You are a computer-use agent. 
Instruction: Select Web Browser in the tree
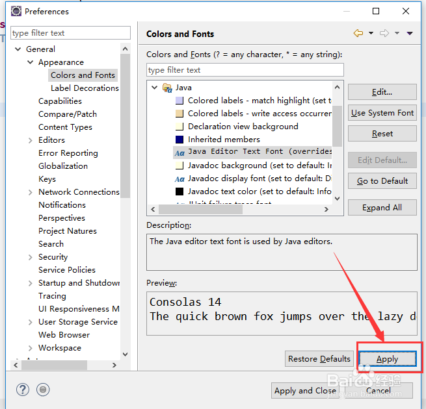(x=64, y=335)
